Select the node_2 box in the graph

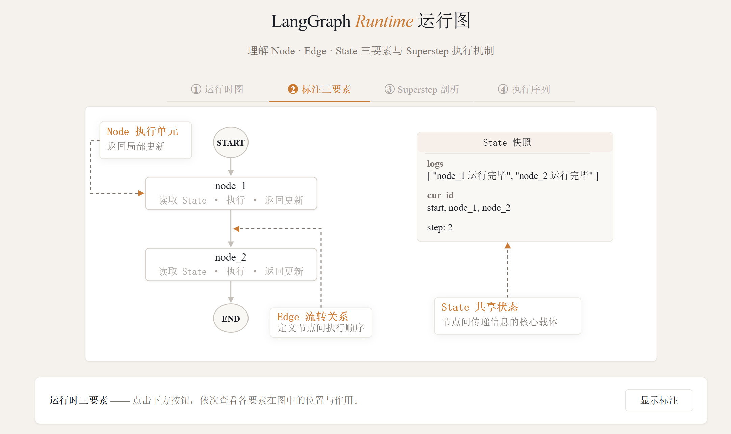tap(231, 265)
